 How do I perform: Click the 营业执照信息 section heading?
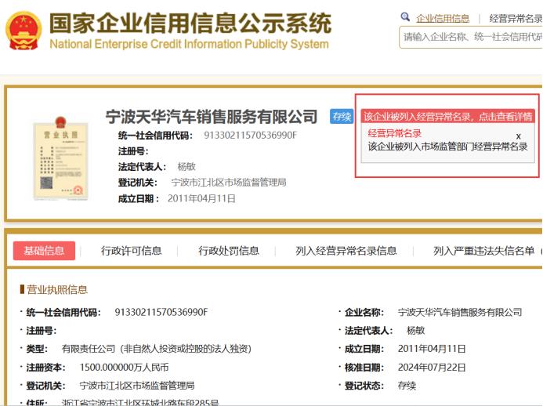[57, 289]
